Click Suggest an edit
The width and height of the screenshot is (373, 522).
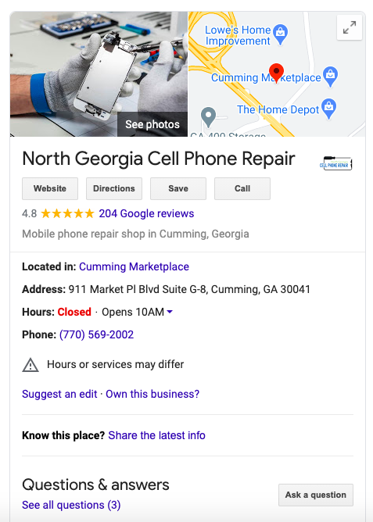pos(59,394)
